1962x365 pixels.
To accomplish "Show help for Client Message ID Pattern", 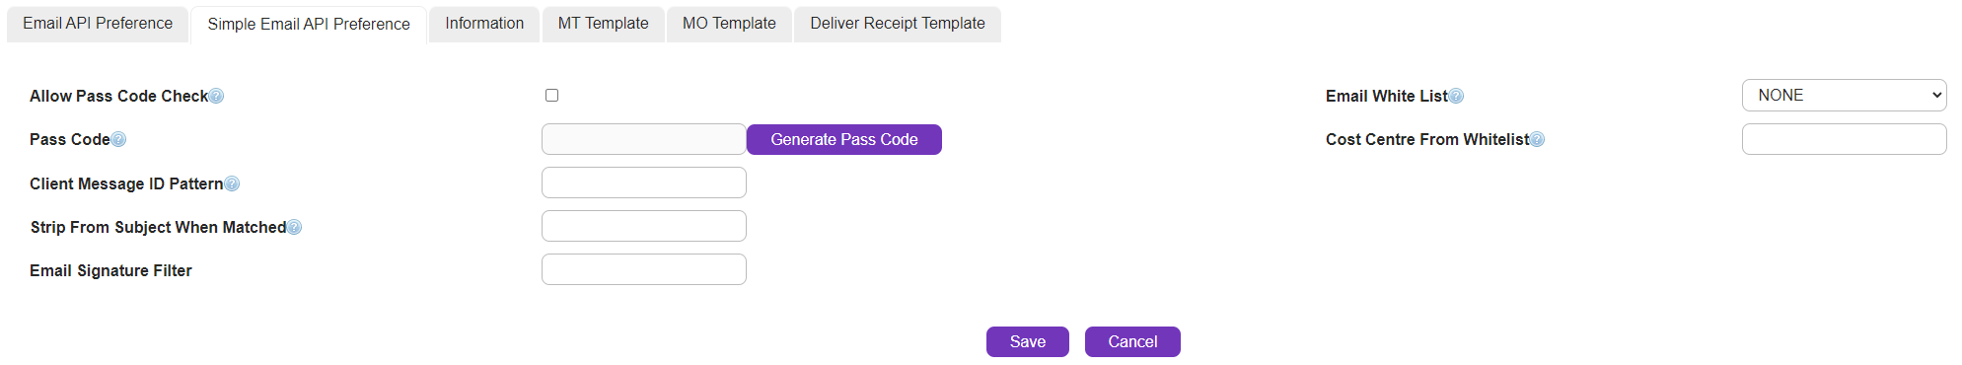I will [x=232, y=183].
